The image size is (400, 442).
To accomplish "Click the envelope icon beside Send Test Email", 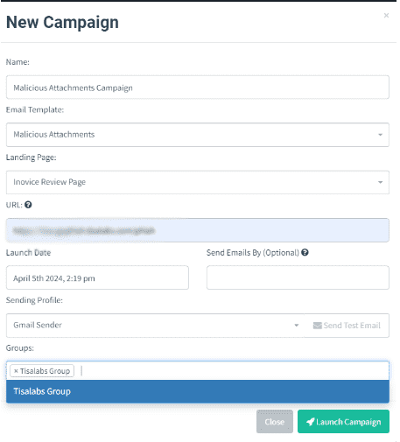I will tap(317, 326).
